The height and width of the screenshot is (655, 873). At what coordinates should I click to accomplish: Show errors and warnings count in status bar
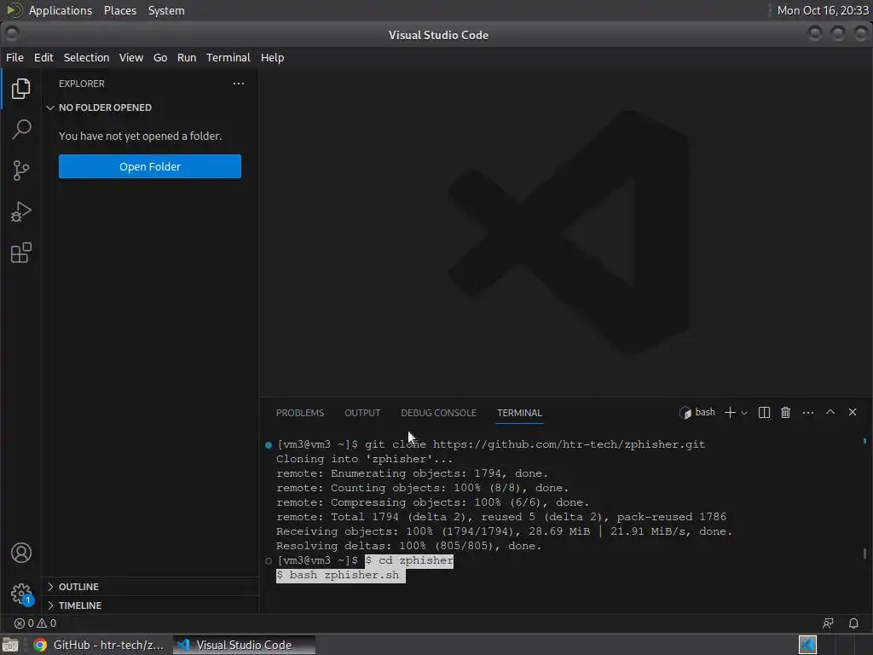(x=35, y=623)
